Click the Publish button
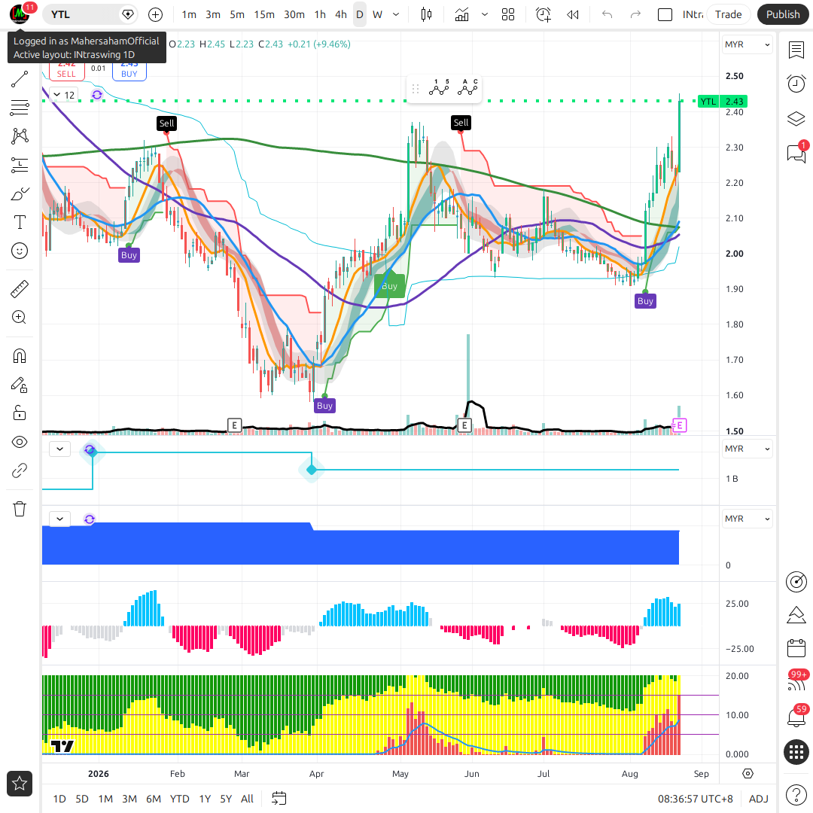 783,14
